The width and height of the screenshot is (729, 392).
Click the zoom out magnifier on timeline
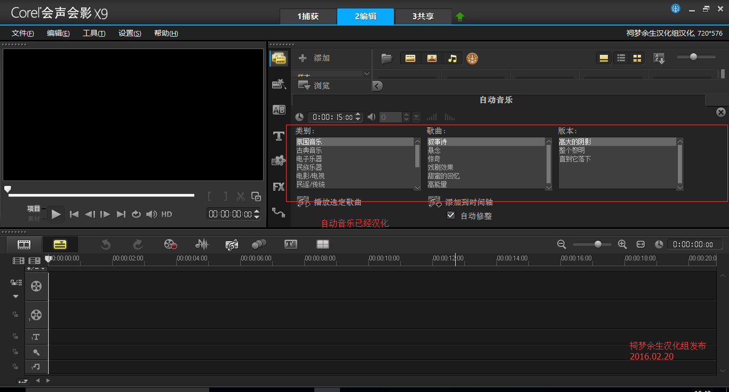[561, 244]
